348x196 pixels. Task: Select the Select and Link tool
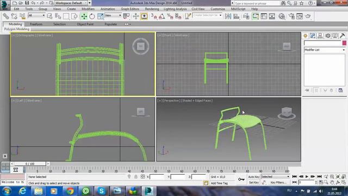click(6, 16)
